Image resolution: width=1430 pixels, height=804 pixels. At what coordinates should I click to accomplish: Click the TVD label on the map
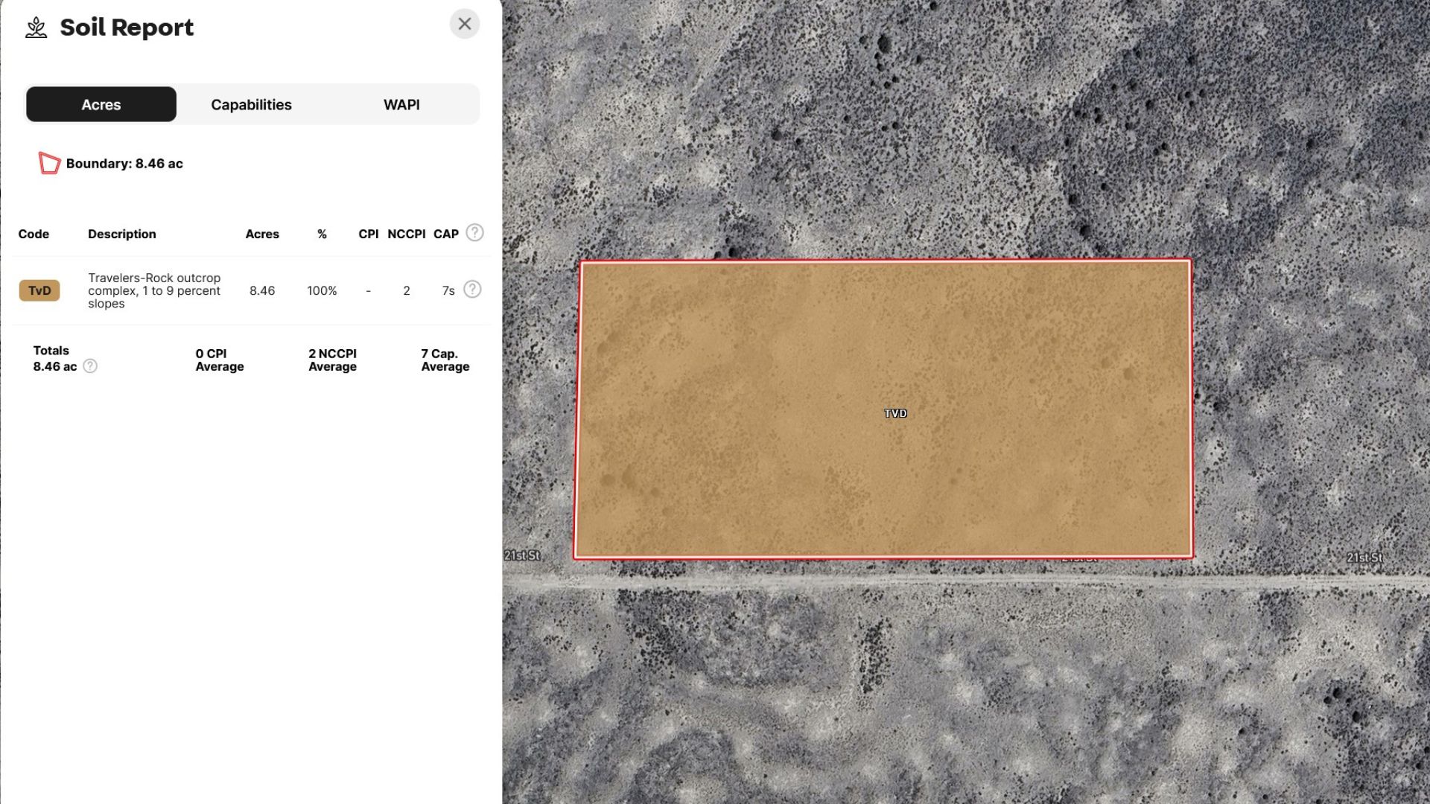895,413
